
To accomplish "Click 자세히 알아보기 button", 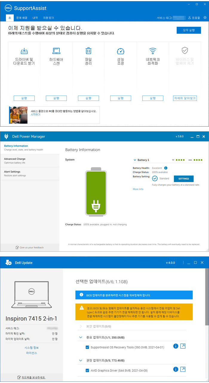I will coord(185,98).
